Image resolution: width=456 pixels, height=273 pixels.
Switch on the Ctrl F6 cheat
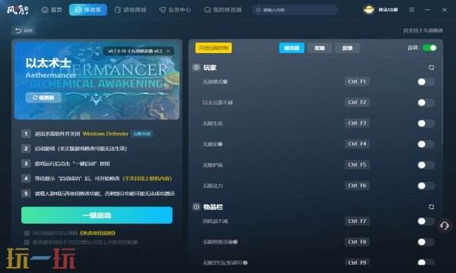(x=426, y=186)
